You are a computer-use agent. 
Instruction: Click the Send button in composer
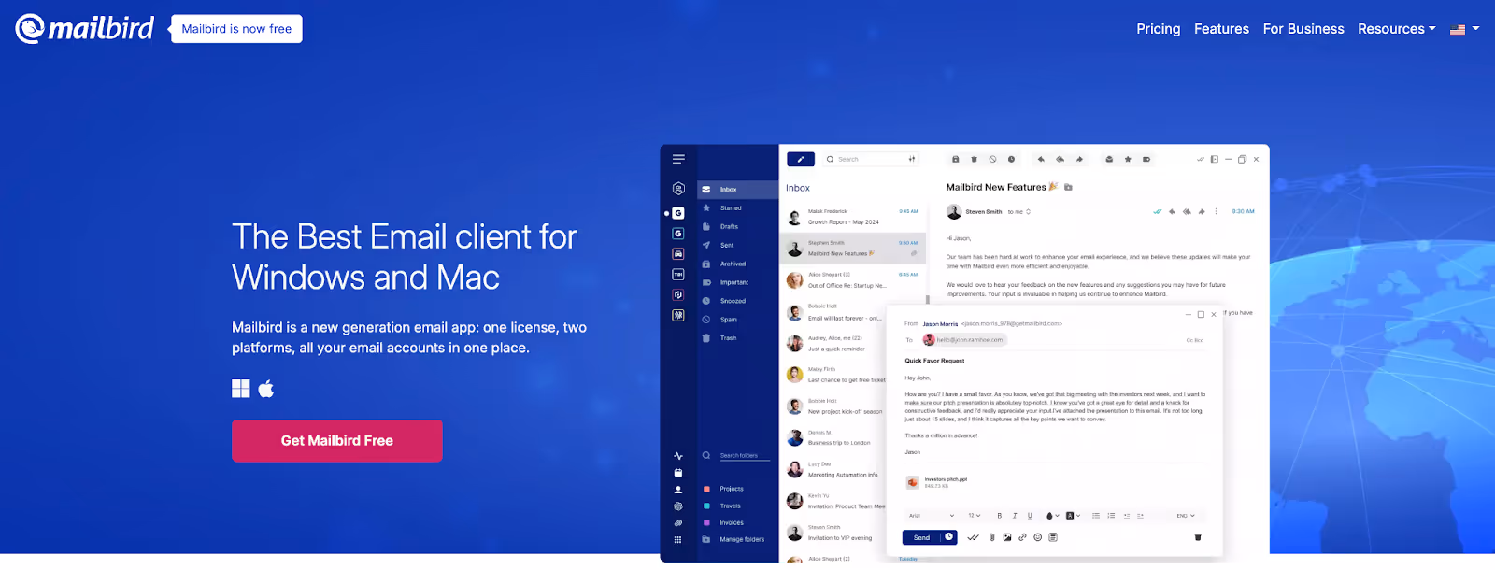pos(921,537)
